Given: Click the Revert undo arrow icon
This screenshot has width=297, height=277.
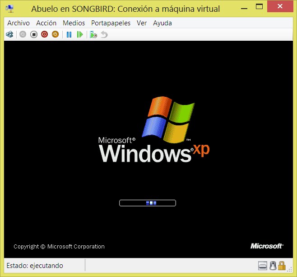Looking at the screenshot, I should [x=104, y=34].
